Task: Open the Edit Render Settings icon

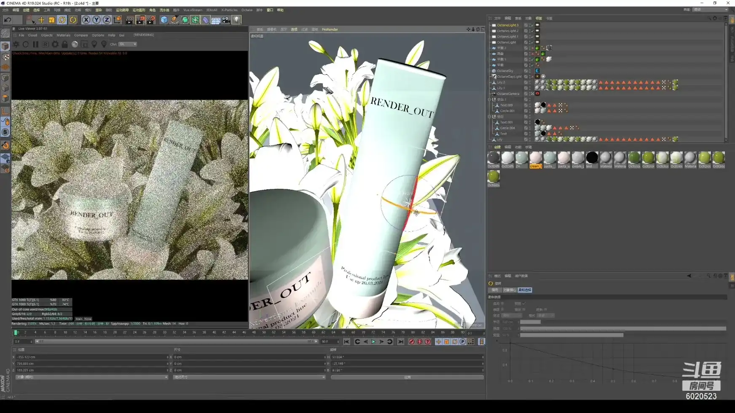Action: (151, 20)
